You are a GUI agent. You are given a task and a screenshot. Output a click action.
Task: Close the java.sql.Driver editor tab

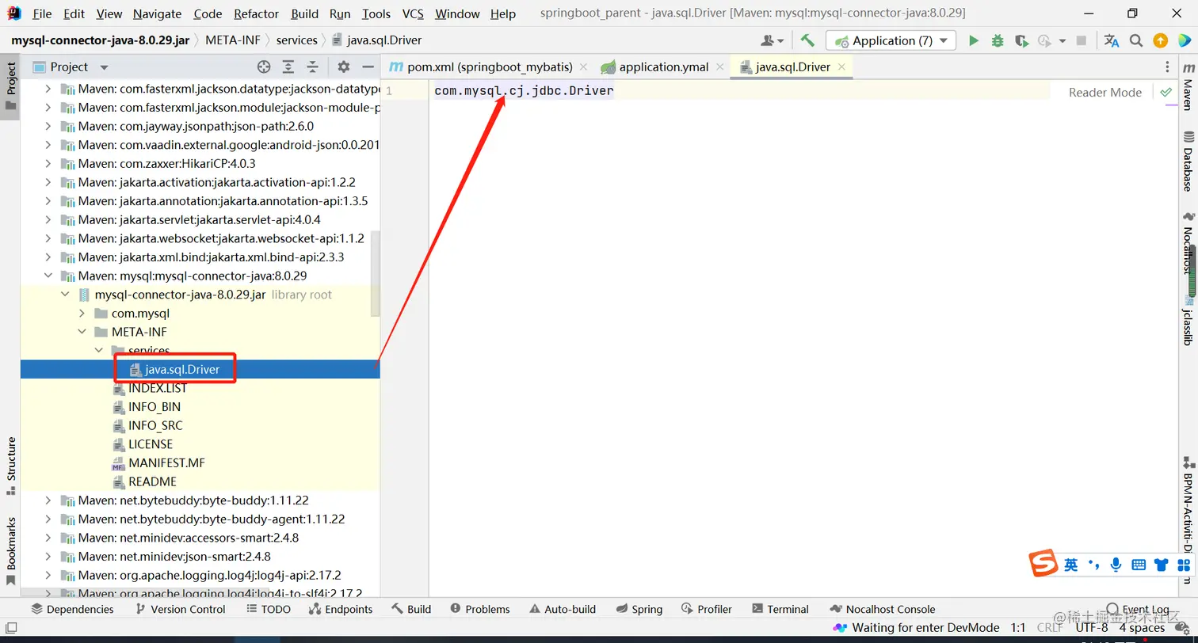pos(841,67)
